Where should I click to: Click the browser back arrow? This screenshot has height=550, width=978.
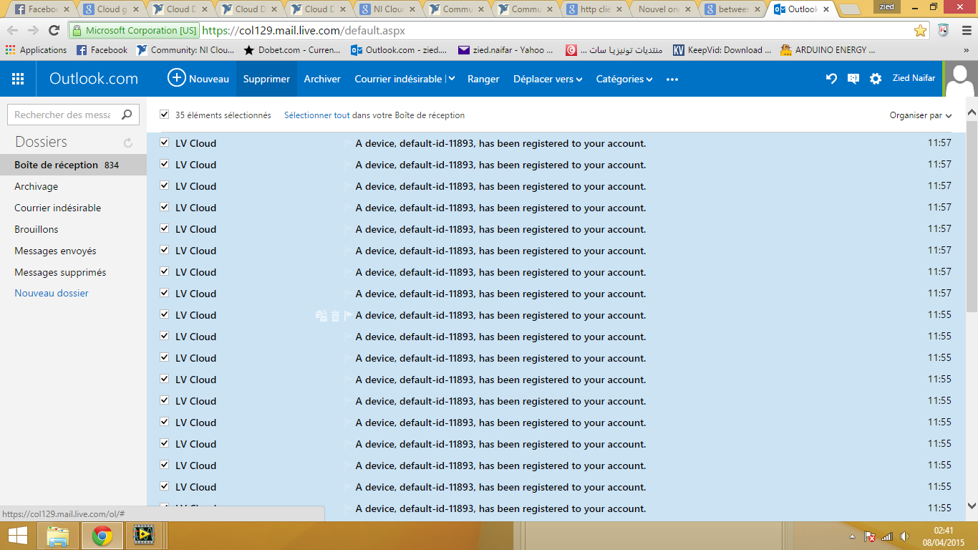pos(13,30)
